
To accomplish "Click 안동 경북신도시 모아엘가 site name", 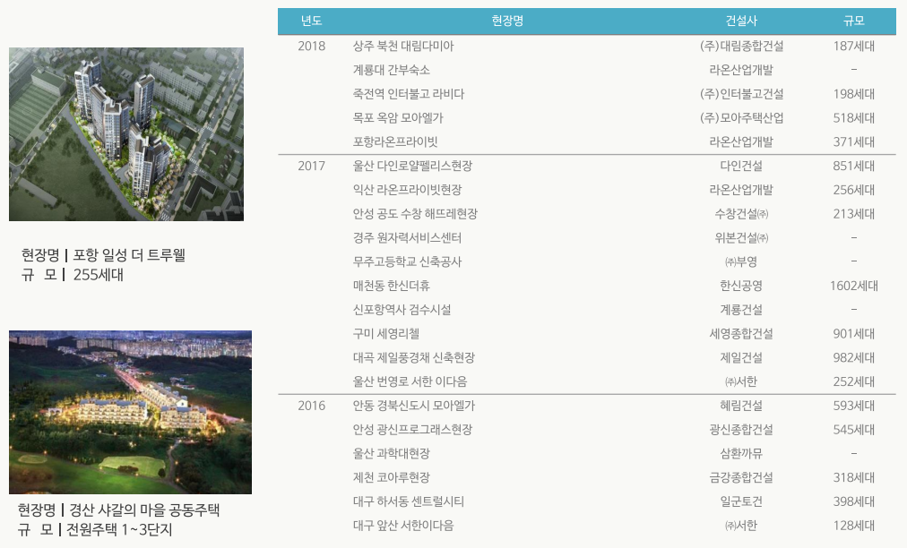I will click(413, 406).
